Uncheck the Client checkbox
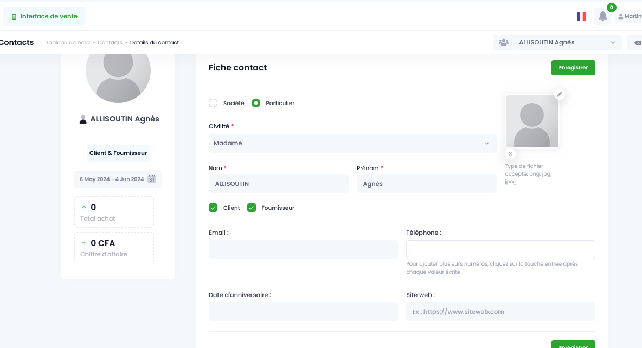 pos(213,208)
